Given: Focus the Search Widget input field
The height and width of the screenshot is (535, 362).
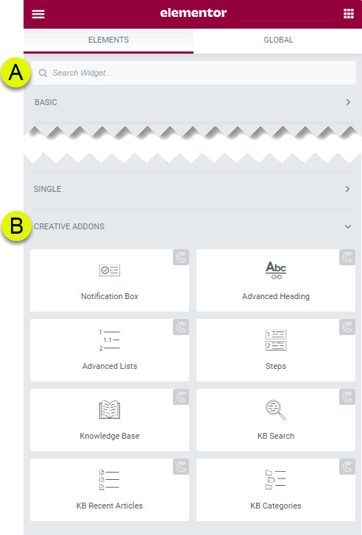Looking at the screenshot, I should pos(194,73).
